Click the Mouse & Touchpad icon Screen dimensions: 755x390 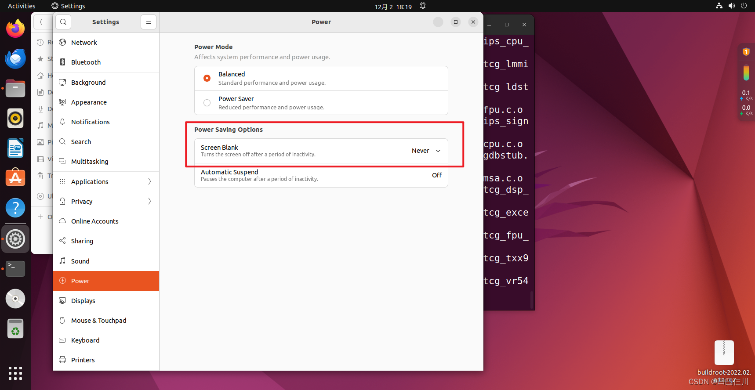(x=62, y=320)
